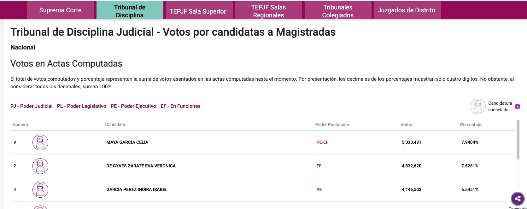527x209 pixels.
Task: Open the purple information icon
Action: (x=518, y=106)
